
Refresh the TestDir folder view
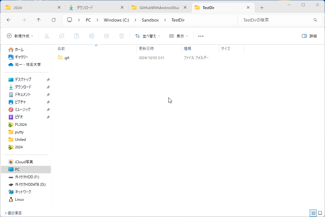pyautogui.click(x=54, y=20)
